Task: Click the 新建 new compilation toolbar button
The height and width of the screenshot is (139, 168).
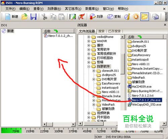Action: (x=11, y=17)
